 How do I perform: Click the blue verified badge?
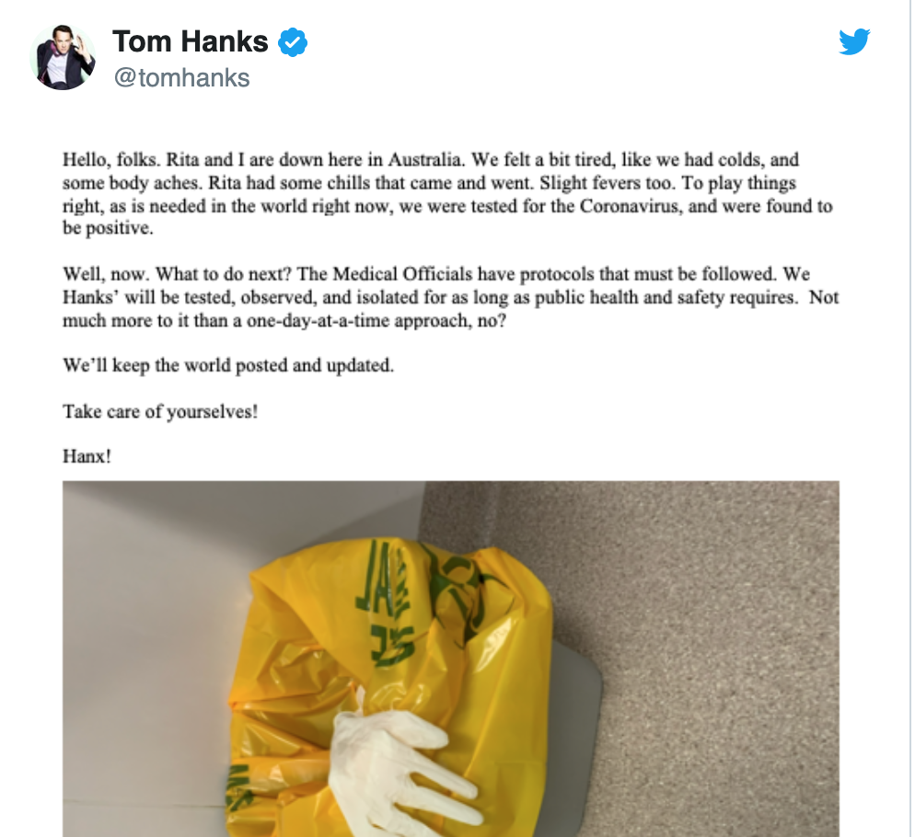293,42
